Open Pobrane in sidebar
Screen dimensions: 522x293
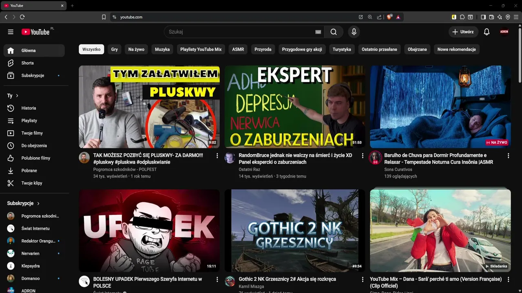(x=34, y=171)
